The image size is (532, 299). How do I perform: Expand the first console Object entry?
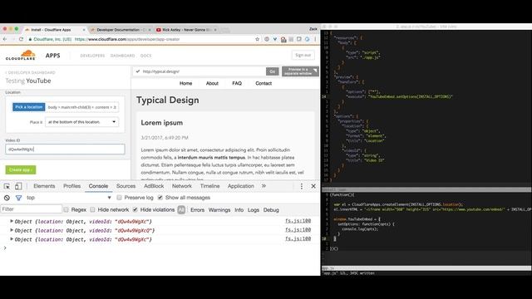[12, 221]
